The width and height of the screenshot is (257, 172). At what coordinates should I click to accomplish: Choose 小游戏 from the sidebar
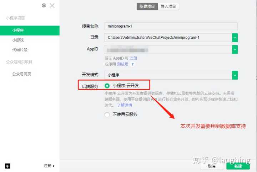pyautogui.click(x=18, y=40)
